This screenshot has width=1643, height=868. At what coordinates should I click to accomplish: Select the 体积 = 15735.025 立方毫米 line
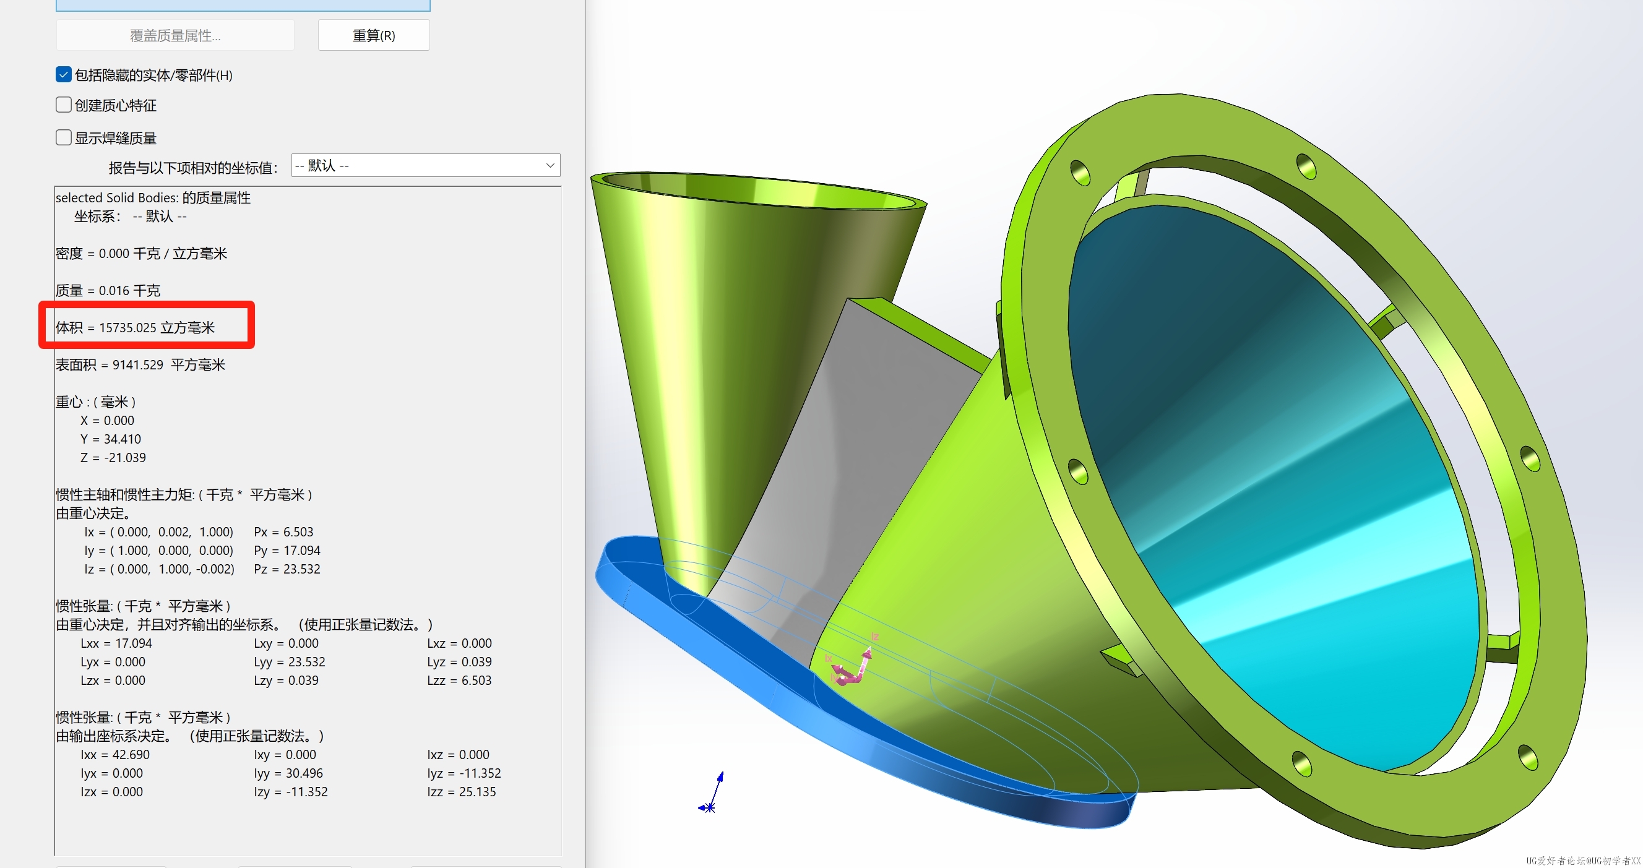click(x=136, y=328)
